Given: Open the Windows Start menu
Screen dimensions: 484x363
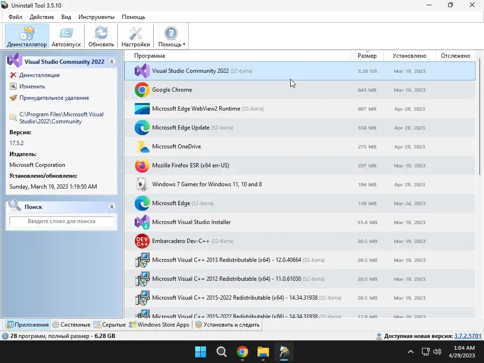Looking at the screenshot, I should pos(200,352).
